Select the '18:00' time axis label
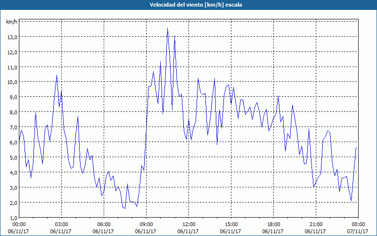Image resolution: width=377 pixels, height=236 pixels. coord(274,225)
